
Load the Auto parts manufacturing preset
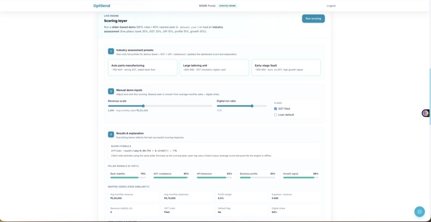pyautogui.click(x=143, y=68)
